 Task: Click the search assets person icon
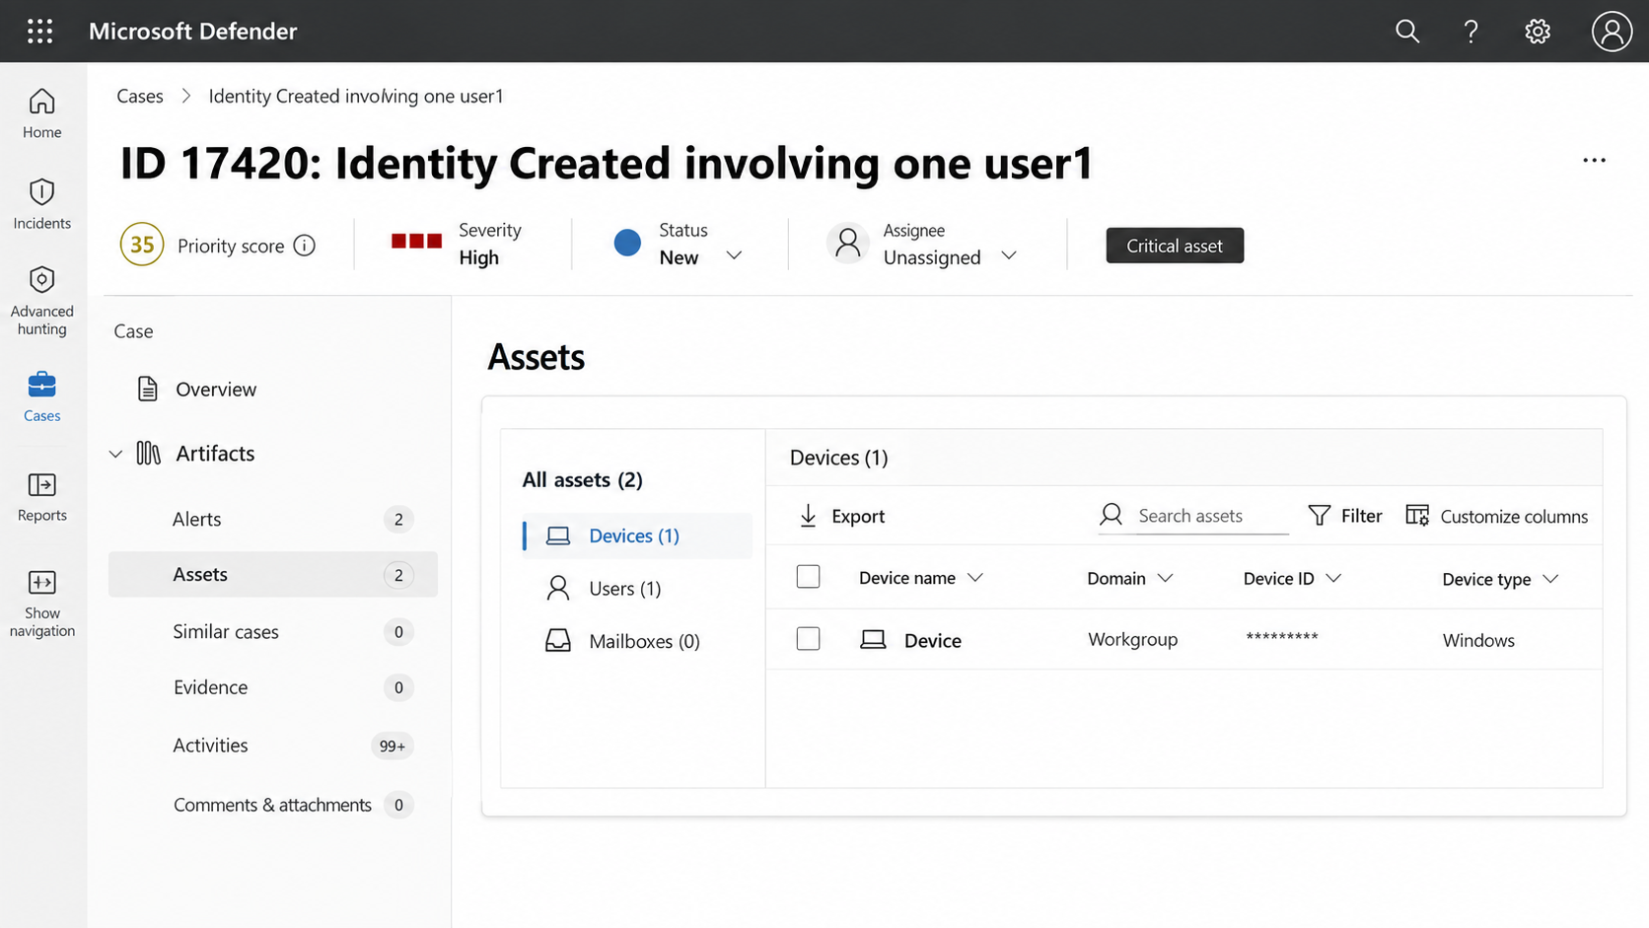pos(1111,515)
